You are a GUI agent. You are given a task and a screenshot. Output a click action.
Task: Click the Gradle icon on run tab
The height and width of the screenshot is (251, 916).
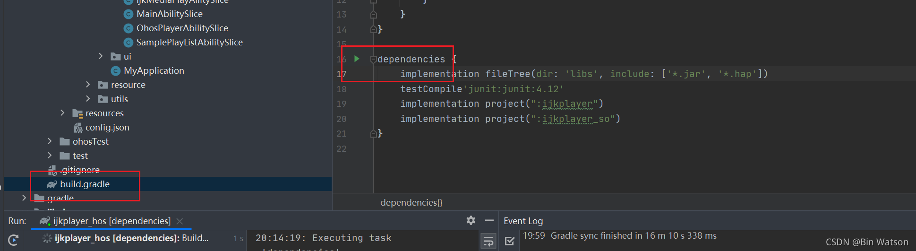click(45, 221)
